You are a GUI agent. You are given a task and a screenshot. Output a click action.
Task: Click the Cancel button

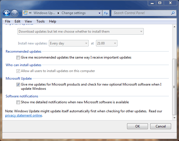point(160,126)
